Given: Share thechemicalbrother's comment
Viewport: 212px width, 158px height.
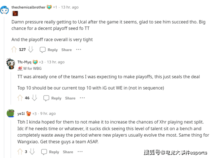Looking at the screenshot, I should point(66,50).
